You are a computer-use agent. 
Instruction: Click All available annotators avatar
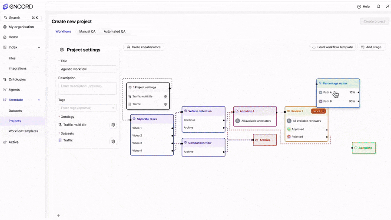[238, 121]
